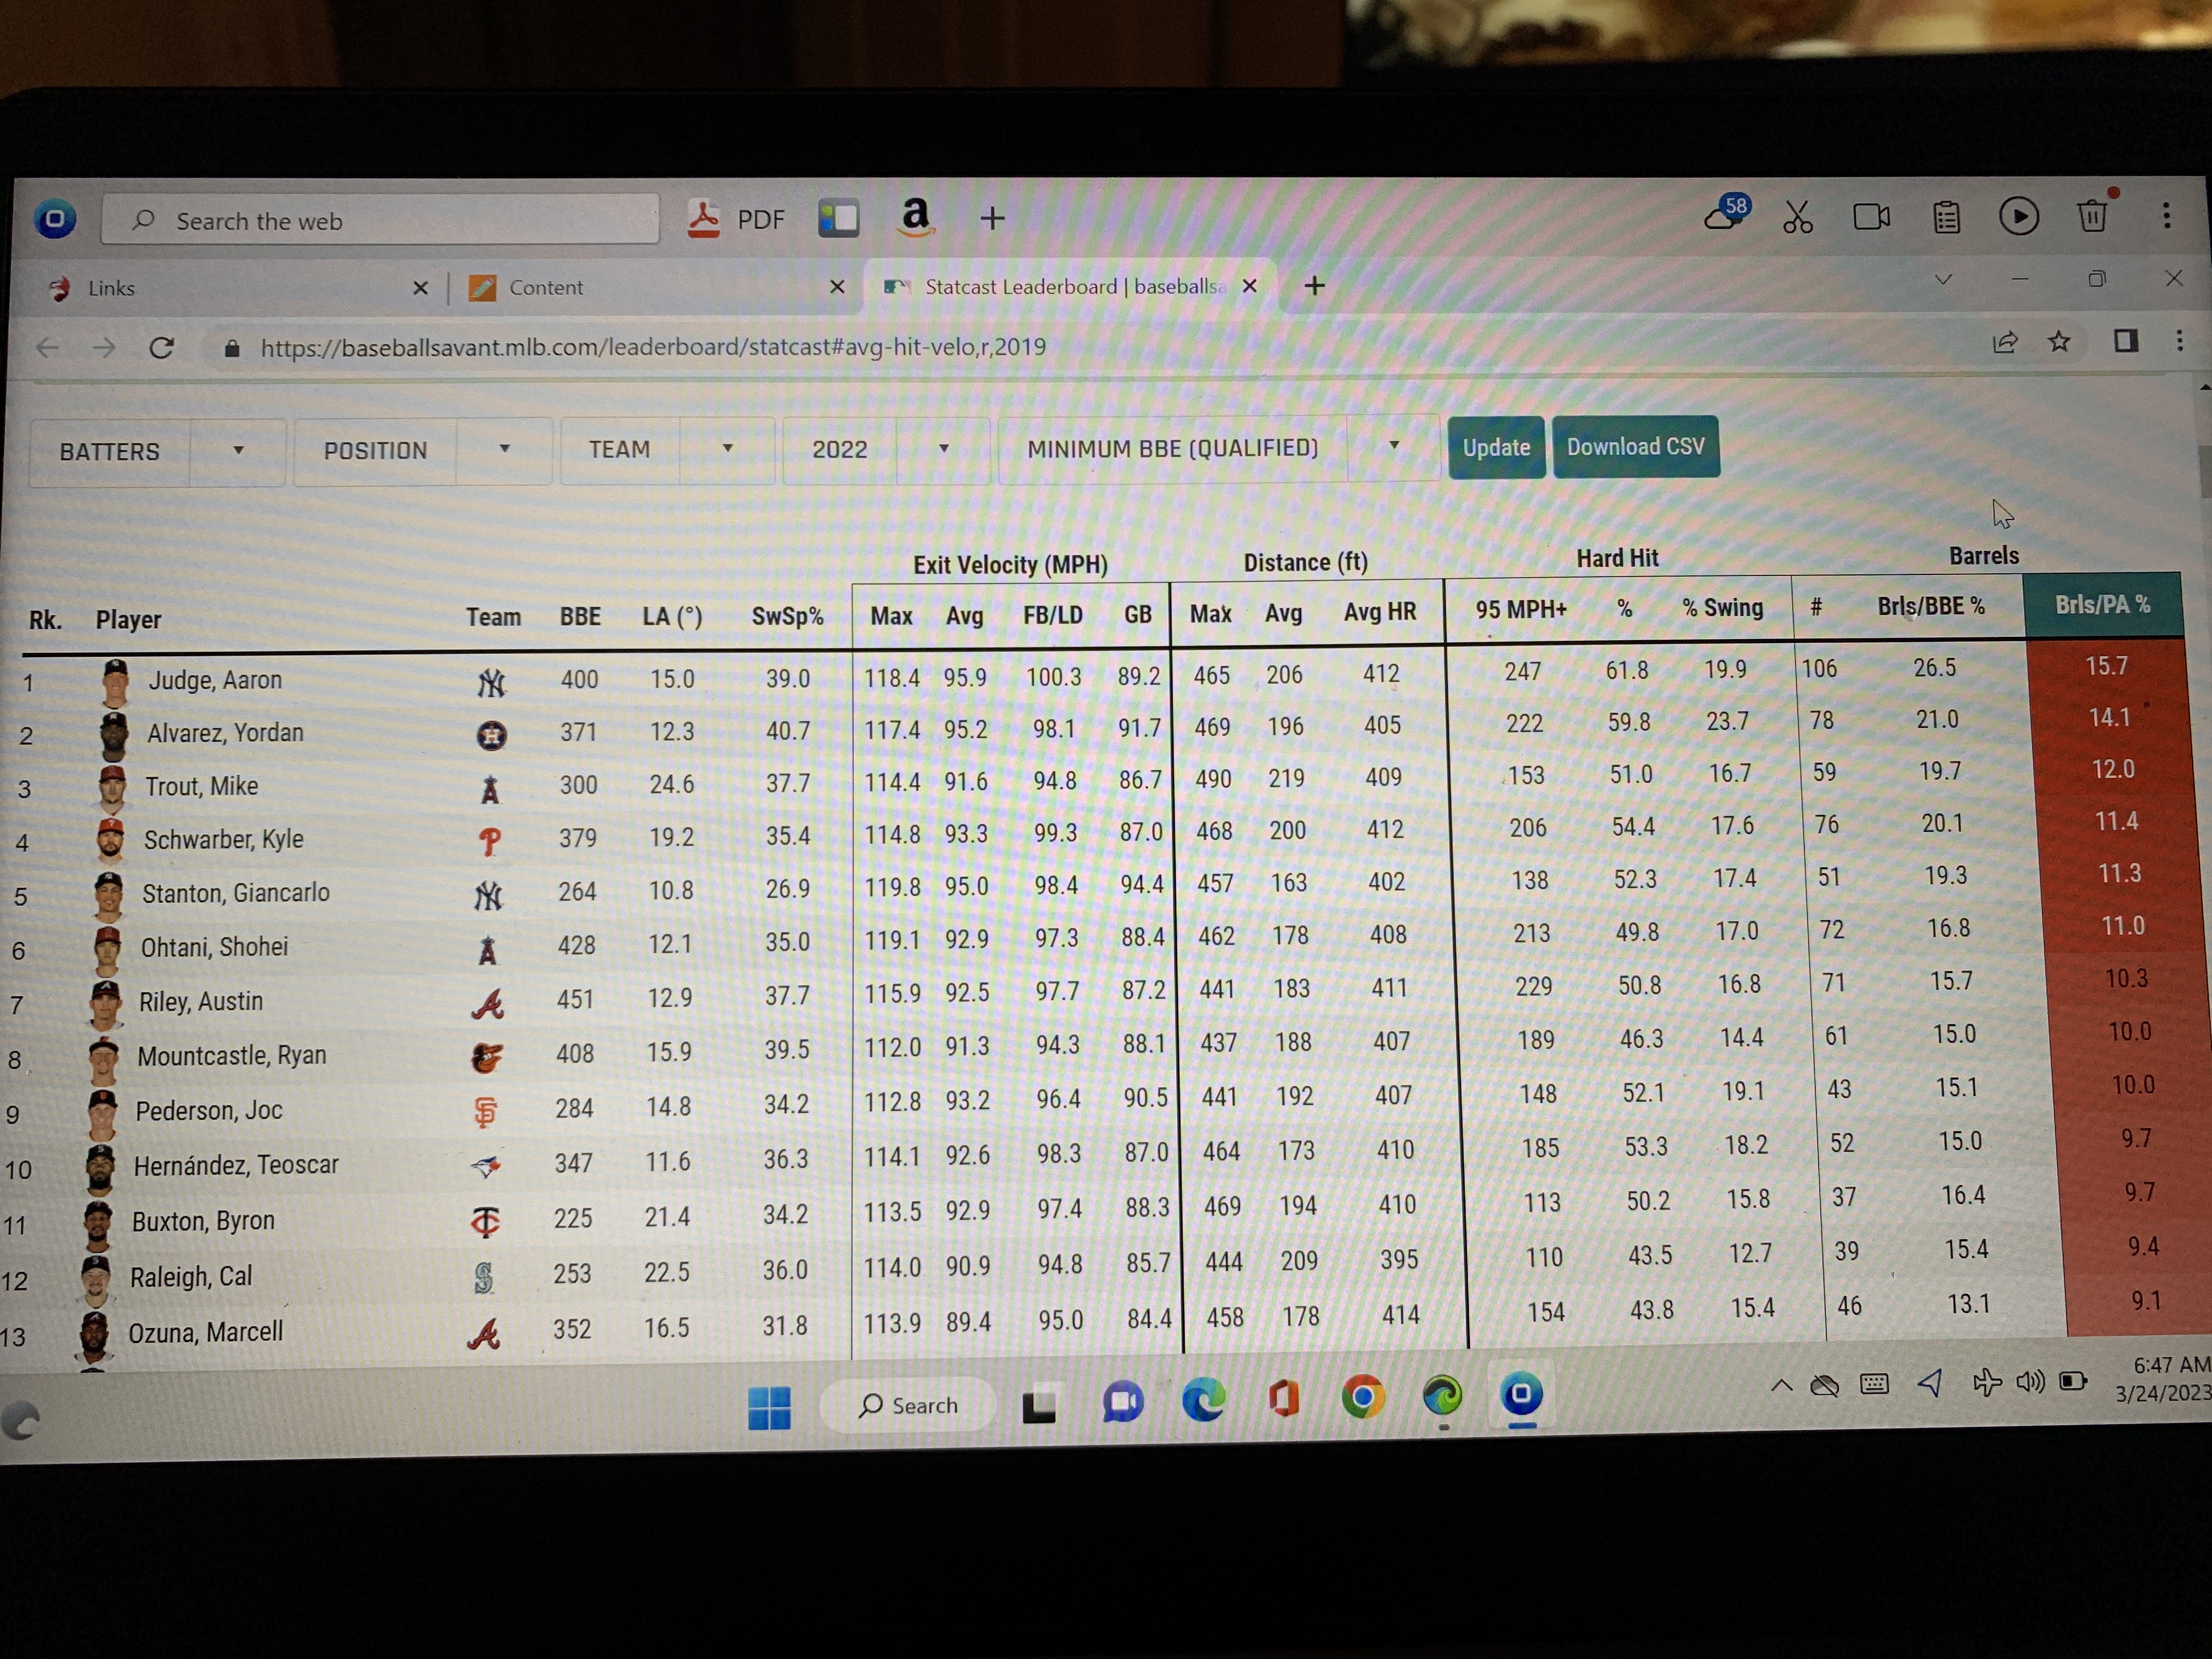The height and width of the screenshot is (1659, 2212).
Task: Open cloud sync icon showing 58 badge
Action: pos(1723,216)
